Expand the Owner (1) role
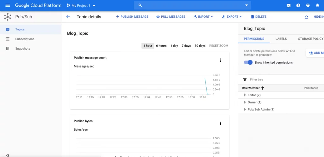The image size is (324, 157). pyautogui.click(x=245, y=102)
